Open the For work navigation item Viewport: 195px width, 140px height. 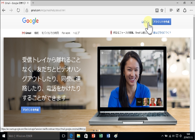(66, 33)
